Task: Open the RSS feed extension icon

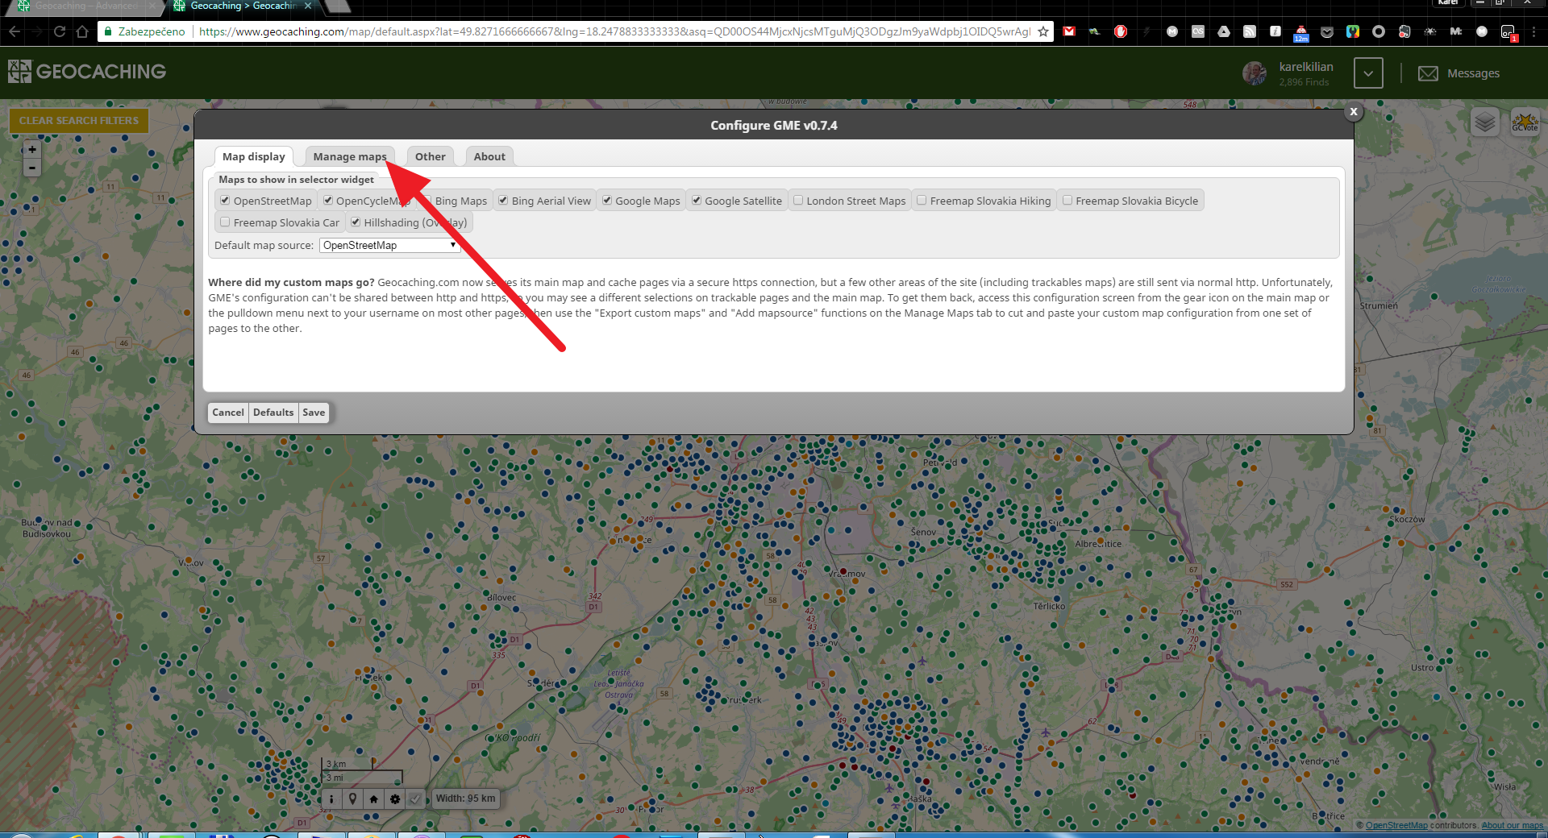Action: [1250, 31]
